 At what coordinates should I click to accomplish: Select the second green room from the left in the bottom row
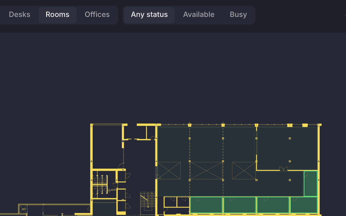(240, 205)
